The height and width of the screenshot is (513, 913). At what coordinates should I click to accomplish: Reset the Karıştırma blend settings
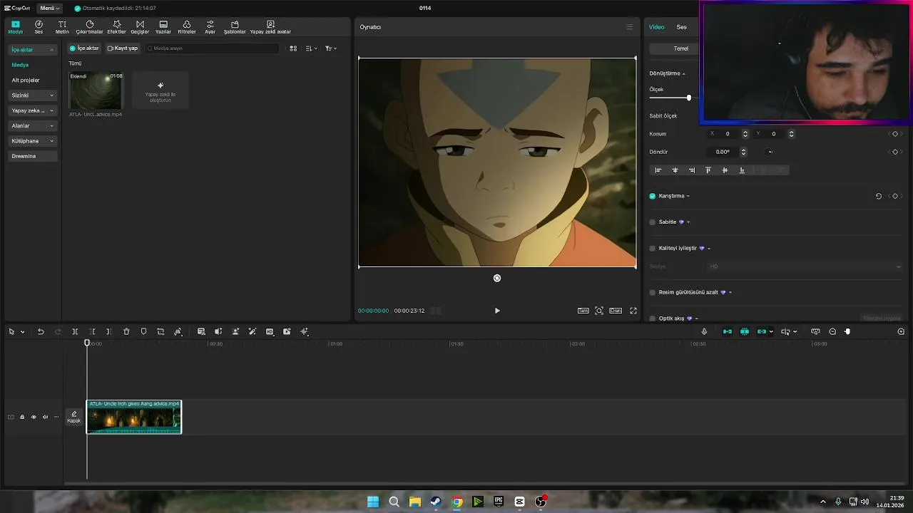tap(878, 196)
